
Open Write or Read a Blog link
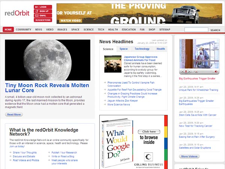[63, 156]
